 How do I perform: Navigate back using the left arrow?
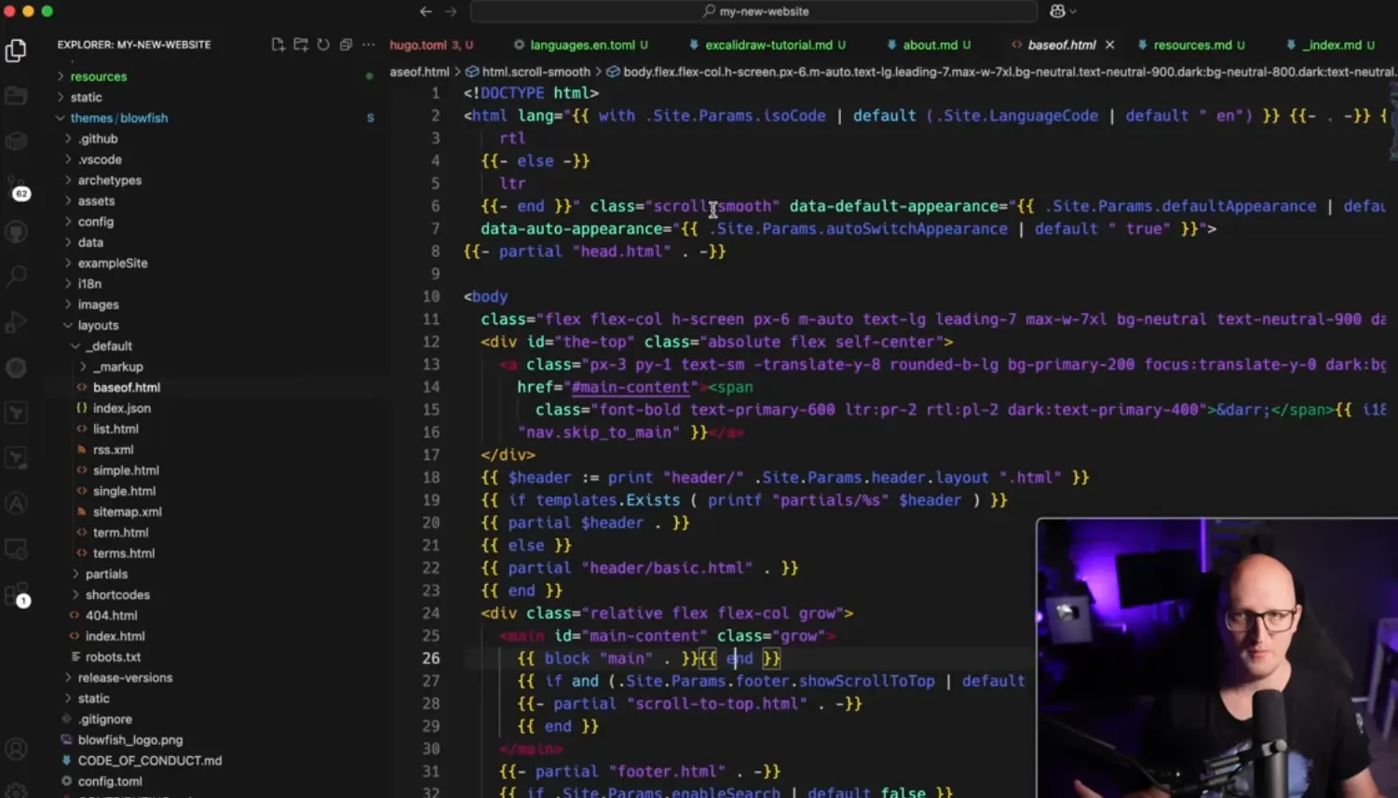pyautogui.click(x=426, y=11)
